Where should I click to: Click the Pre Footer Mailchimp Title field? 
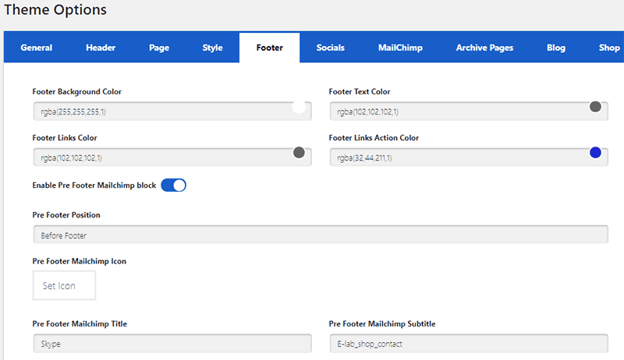click(x=172, y=344)
